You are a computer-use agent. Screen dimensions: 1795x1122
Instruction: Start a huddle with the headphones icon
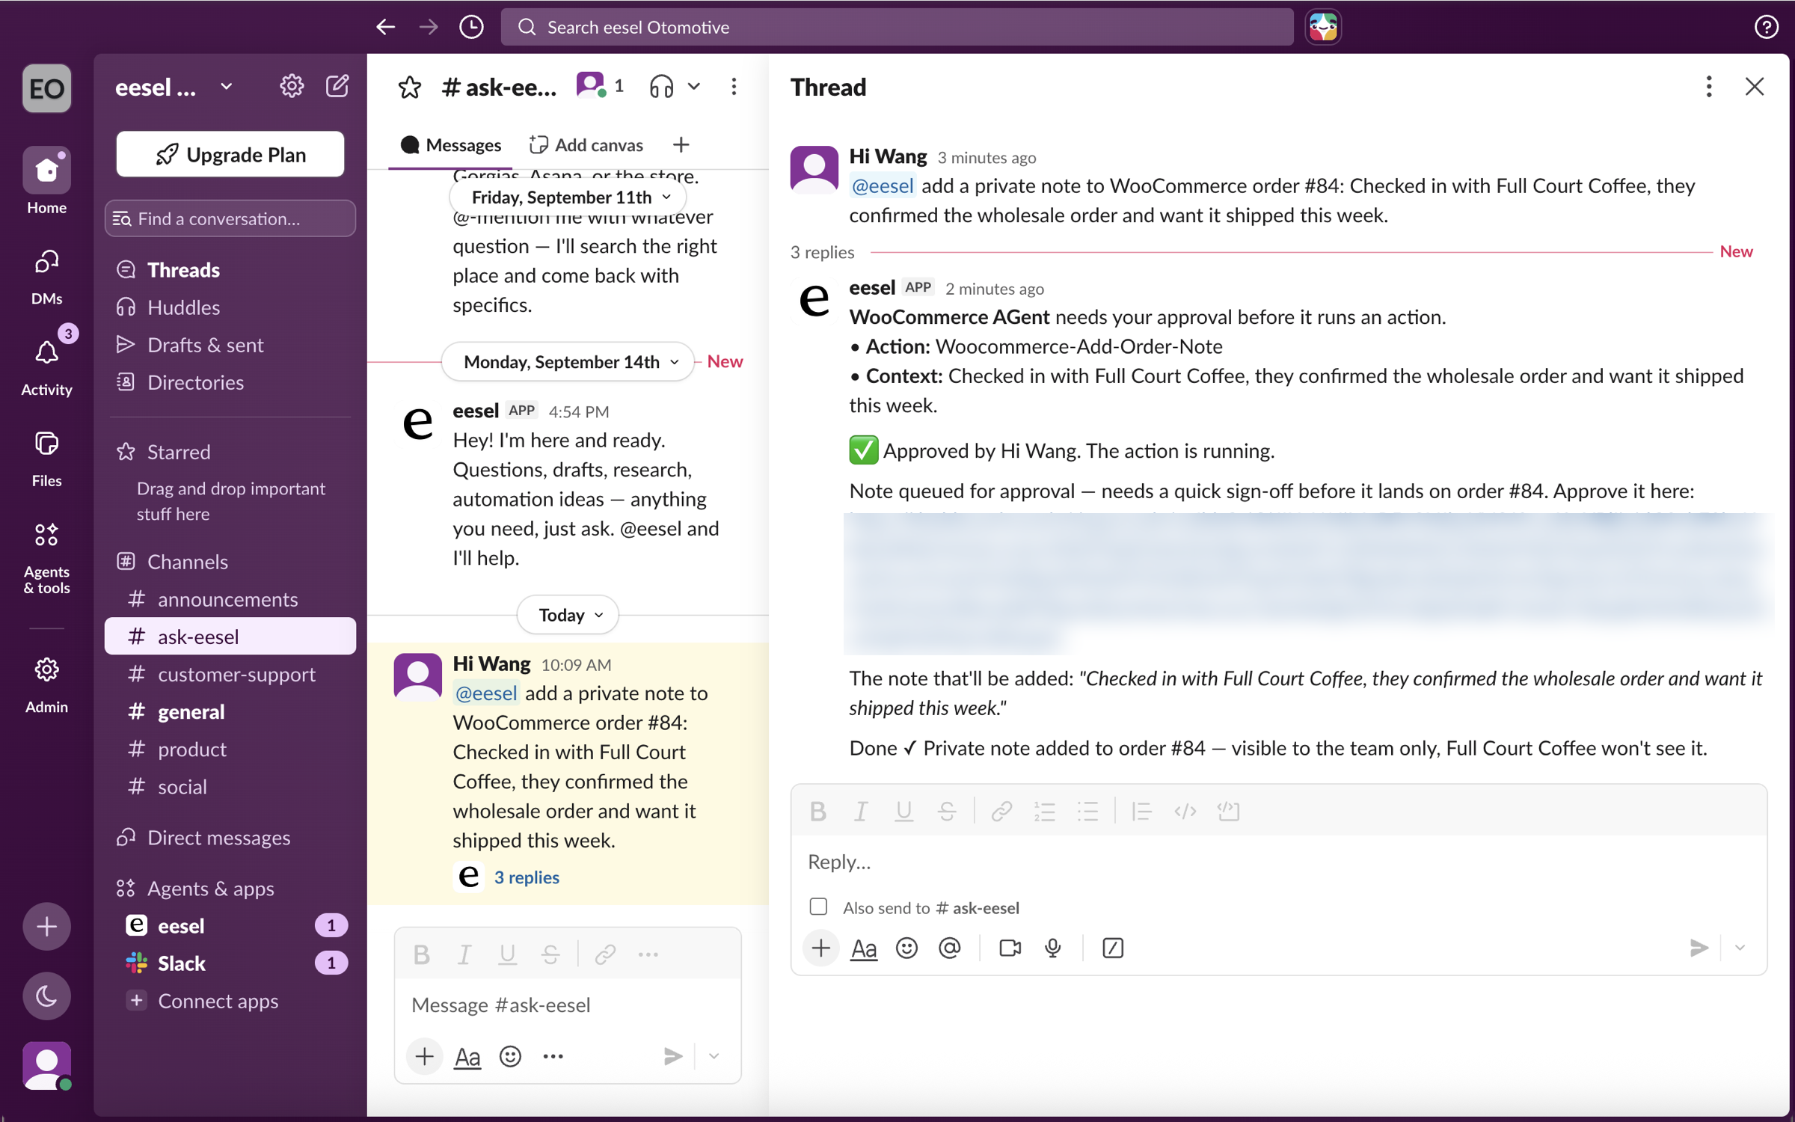pyautogui.click(x=661, y=87)
